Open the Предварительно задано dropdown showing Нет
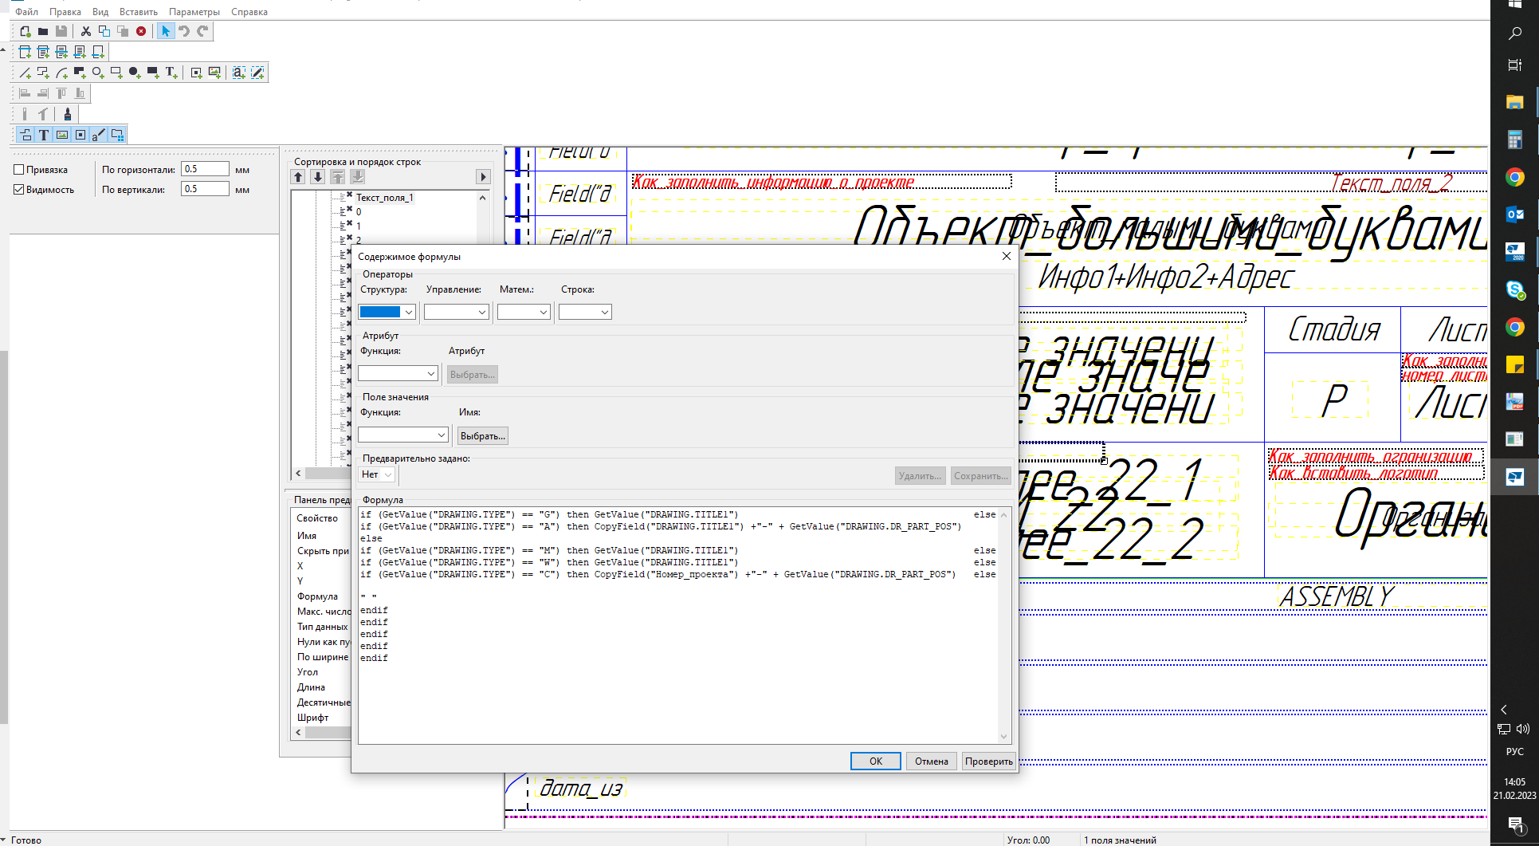Screen dimensions: 1539x846 (377, 474)
